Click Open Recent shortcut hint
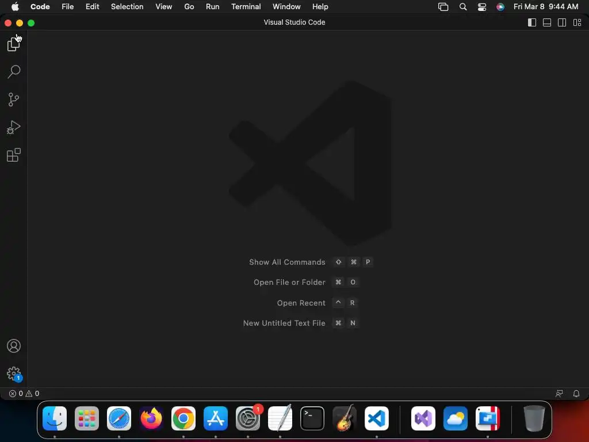589x442 pixels. coord(317,303)
